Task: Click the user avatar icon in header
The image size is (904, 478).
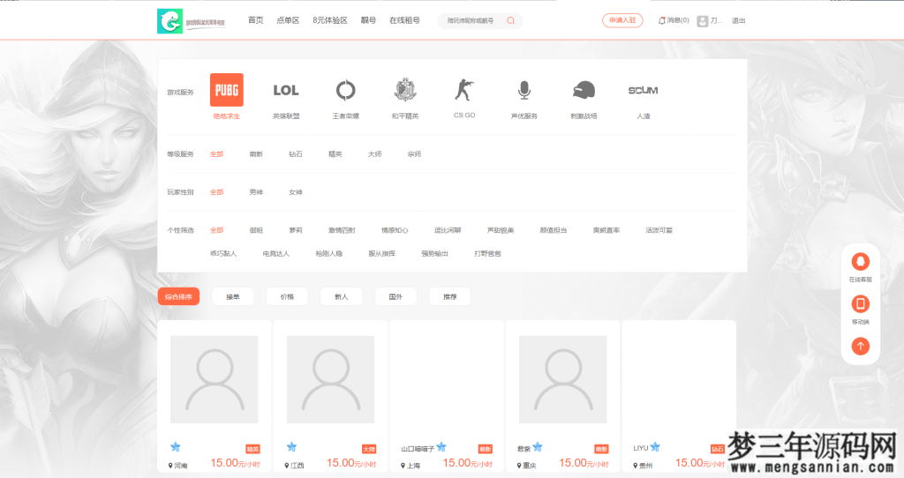Action: 702,21
